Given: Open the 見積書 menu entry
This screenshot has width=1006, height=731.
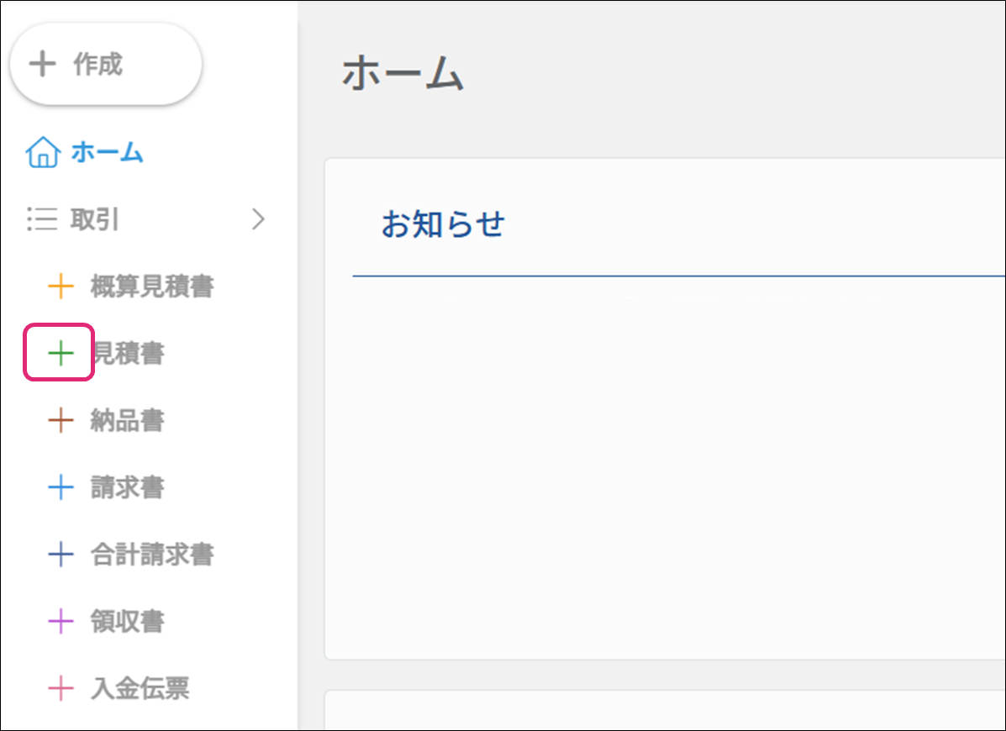Looking at the screenshot, I should click(x=129, y=354).
